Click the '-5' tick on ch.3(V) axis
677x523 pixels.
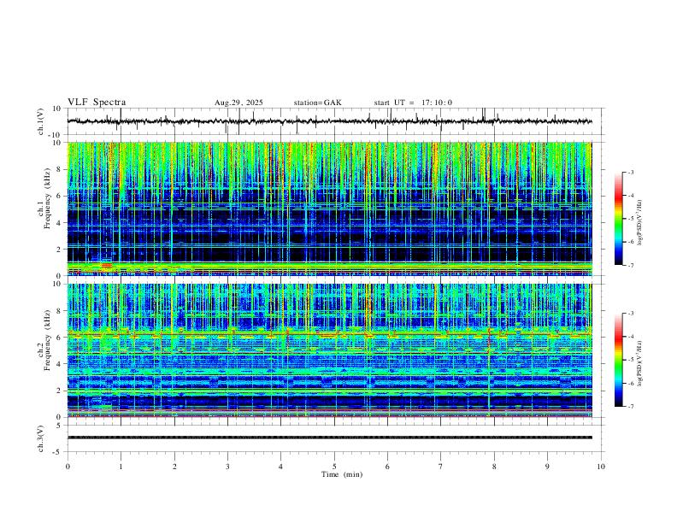coord(58,452)
